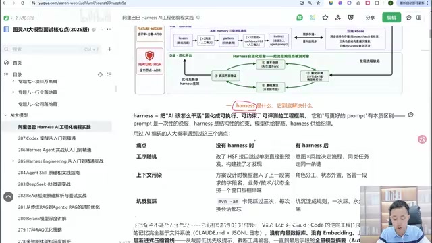Click the 坑反复踩 table cell
432x243 pixels.
[x=146, y=201]
